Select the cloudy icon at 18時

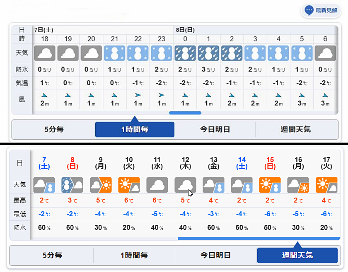pyautogui.click(x=45, y=53)
